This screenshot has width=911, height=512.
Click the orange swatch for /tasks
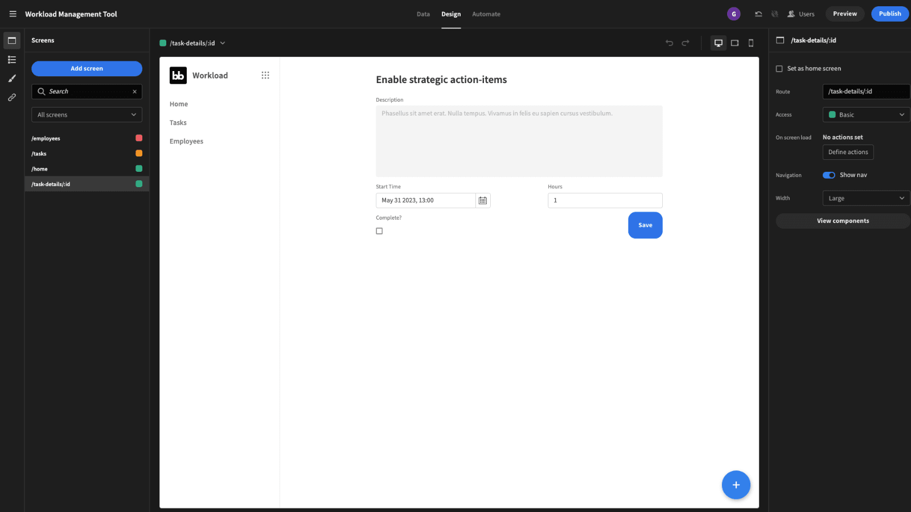click(139, 154)
